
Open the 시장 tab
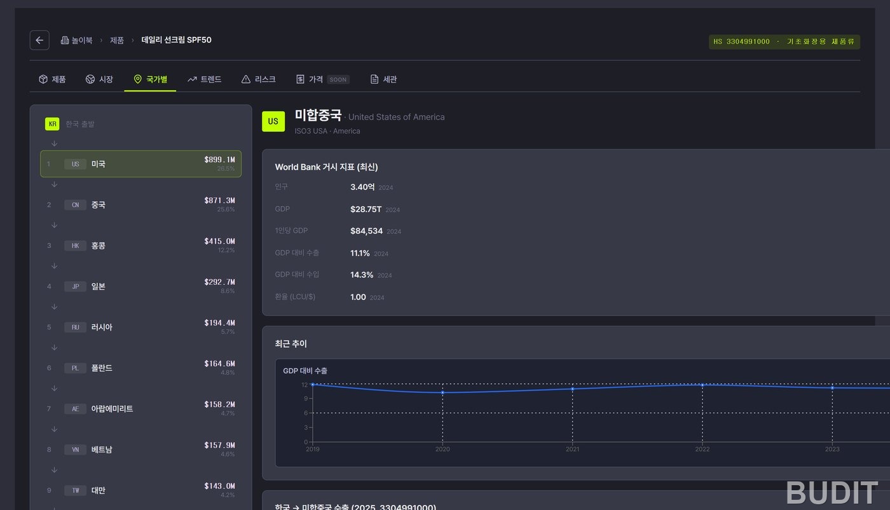(99, 79)
